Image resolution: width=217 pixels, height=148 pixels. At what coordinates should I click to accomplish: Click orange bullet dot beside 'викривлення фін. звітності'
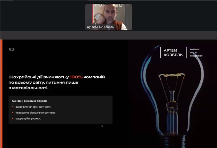click(x=13, y=107)
